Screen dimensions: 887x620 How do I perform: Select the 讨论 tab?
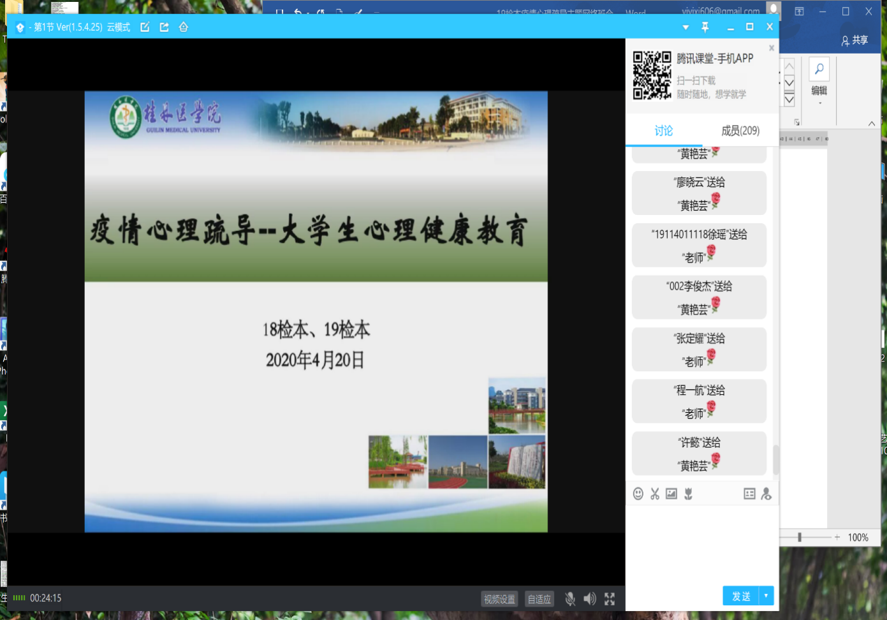664,131
